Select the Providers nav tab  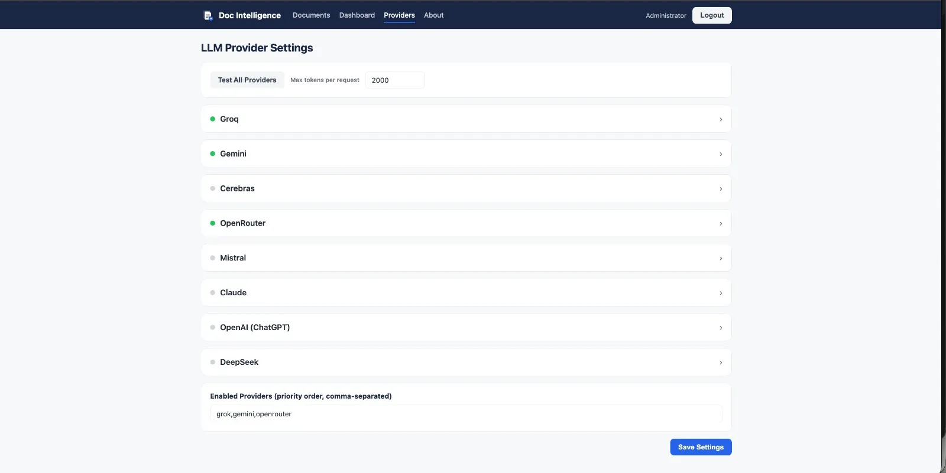pyautogui.click(x=399, y=15)
